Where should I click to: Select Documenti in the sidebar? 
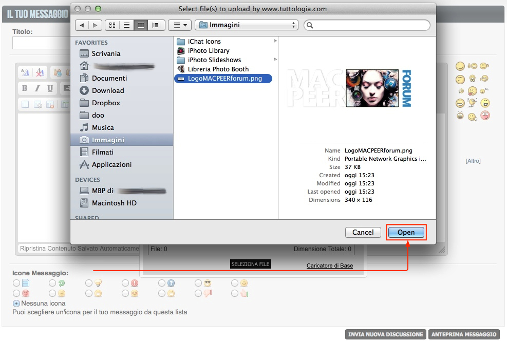[122, 78]
